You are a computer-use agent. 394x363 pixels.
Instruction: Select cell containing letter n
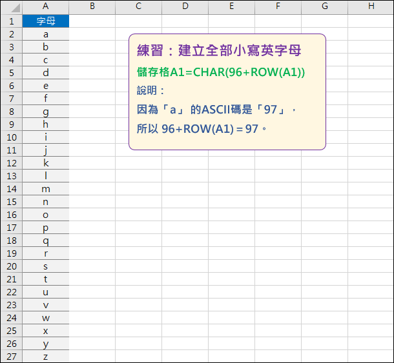45,202
